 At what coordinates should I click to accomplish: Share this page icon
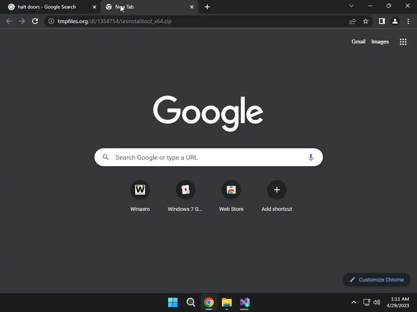[x=353, y=21]
